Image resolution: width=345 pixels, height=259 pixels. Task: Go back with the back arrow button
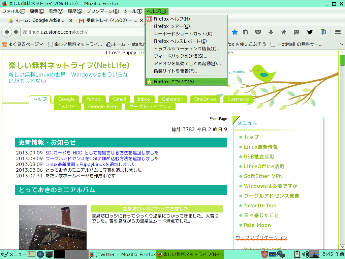click(x=7, y=32)
